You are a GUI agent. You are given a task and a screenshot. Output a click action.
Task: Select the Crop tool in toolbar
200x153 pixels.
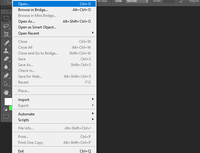click(x=6, y=34)
